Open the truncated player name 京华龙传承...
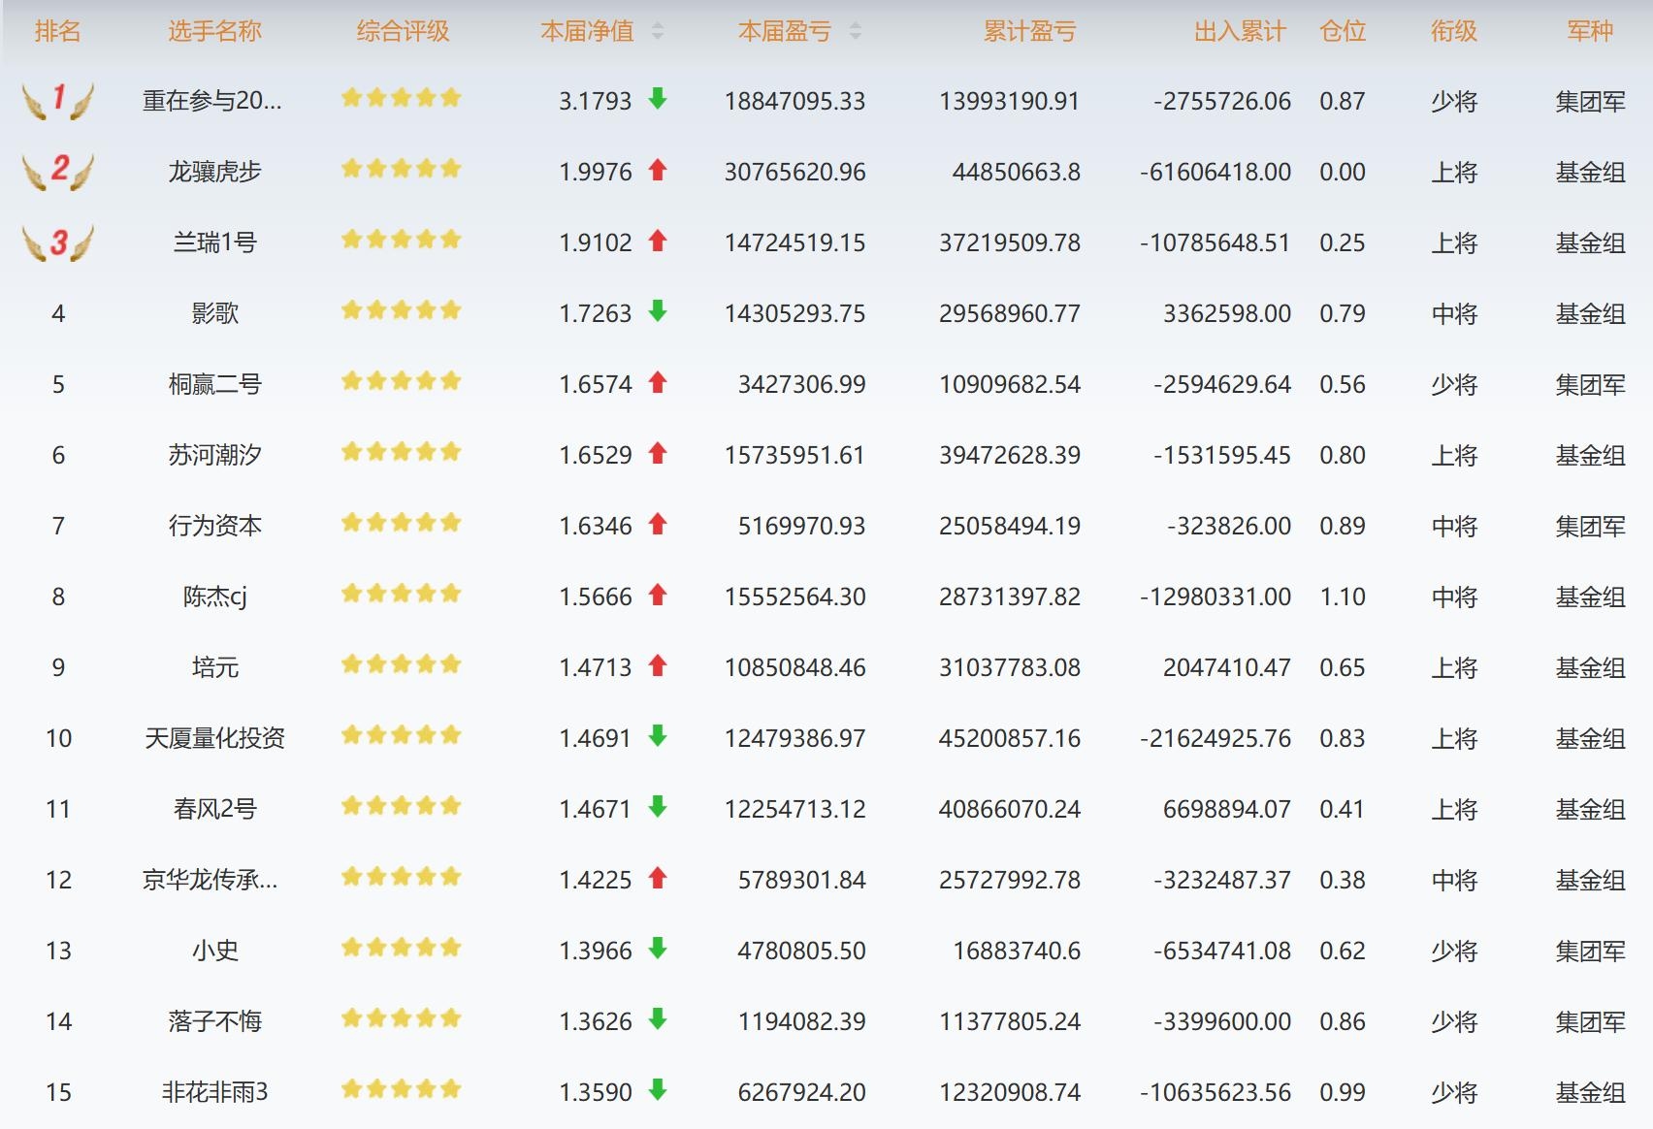The height and width of the screenshot is (1129, 1653). 211,880
